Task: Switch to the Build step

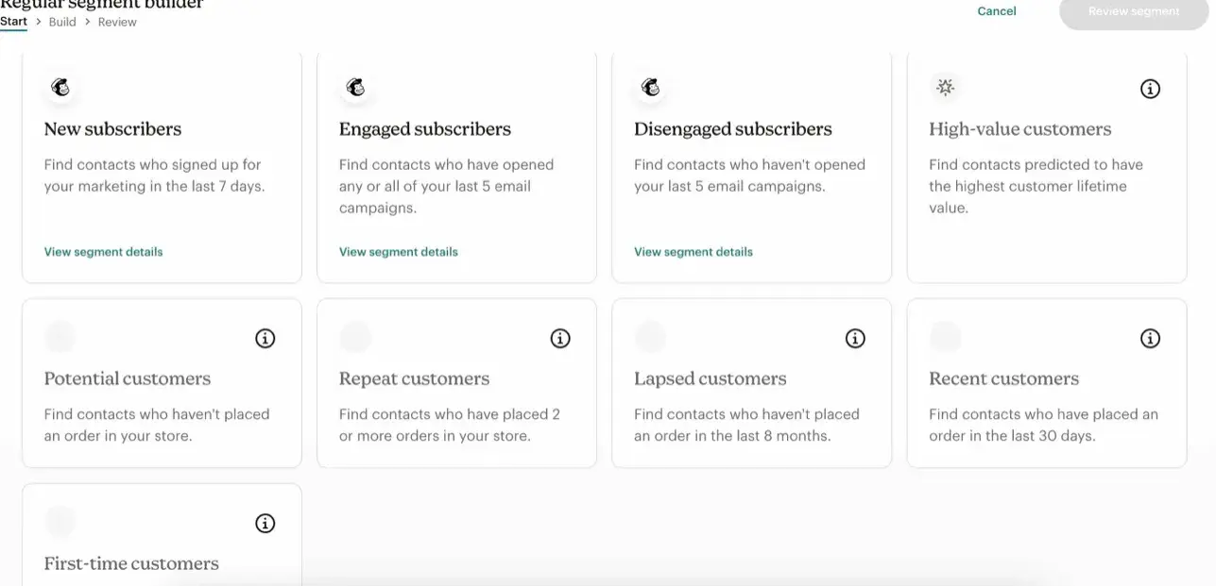Action: (x=62, y=22)
